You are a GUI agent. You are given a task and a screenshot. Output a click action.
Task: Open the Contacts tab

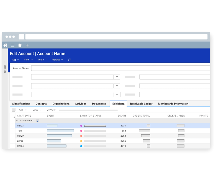point(41,104)
